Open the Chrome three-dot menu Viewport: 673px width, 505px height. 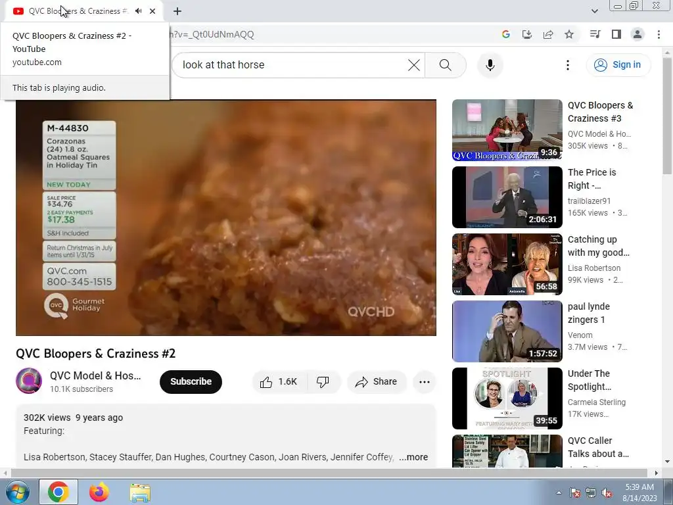pyautogui.click(x=659, y=34)
